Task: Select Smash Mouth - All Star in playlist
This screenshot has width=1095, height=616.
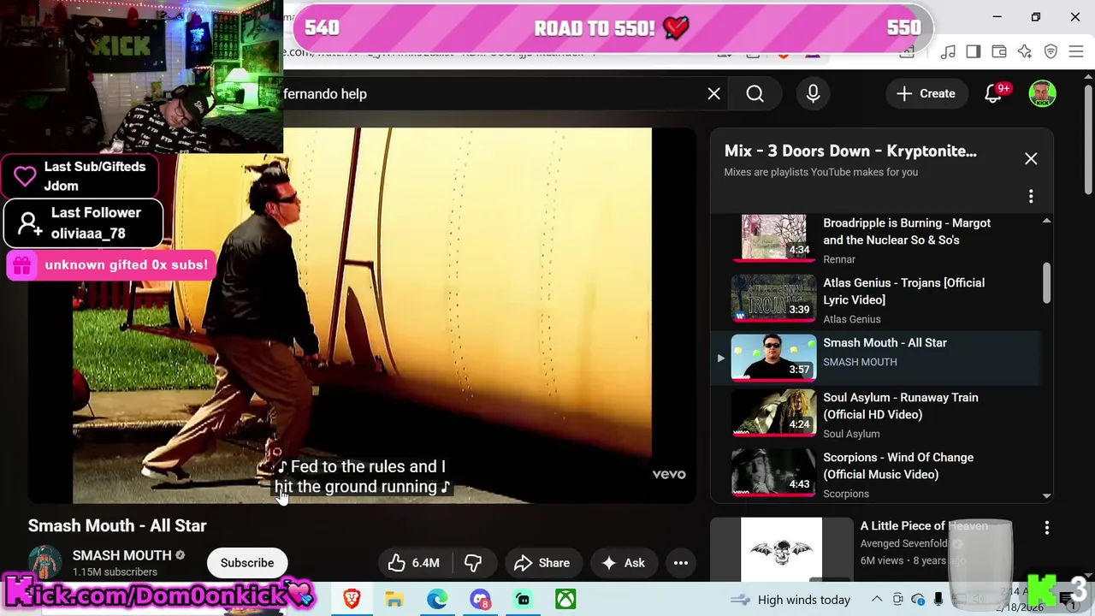Action: 885,343
